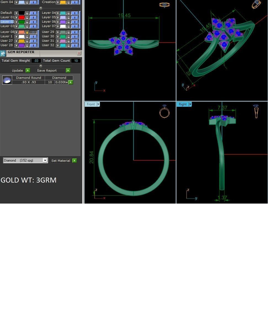Lock Layer 04 with its padlock
Screen dimensions: 268x333
click(x=68, y=13)
